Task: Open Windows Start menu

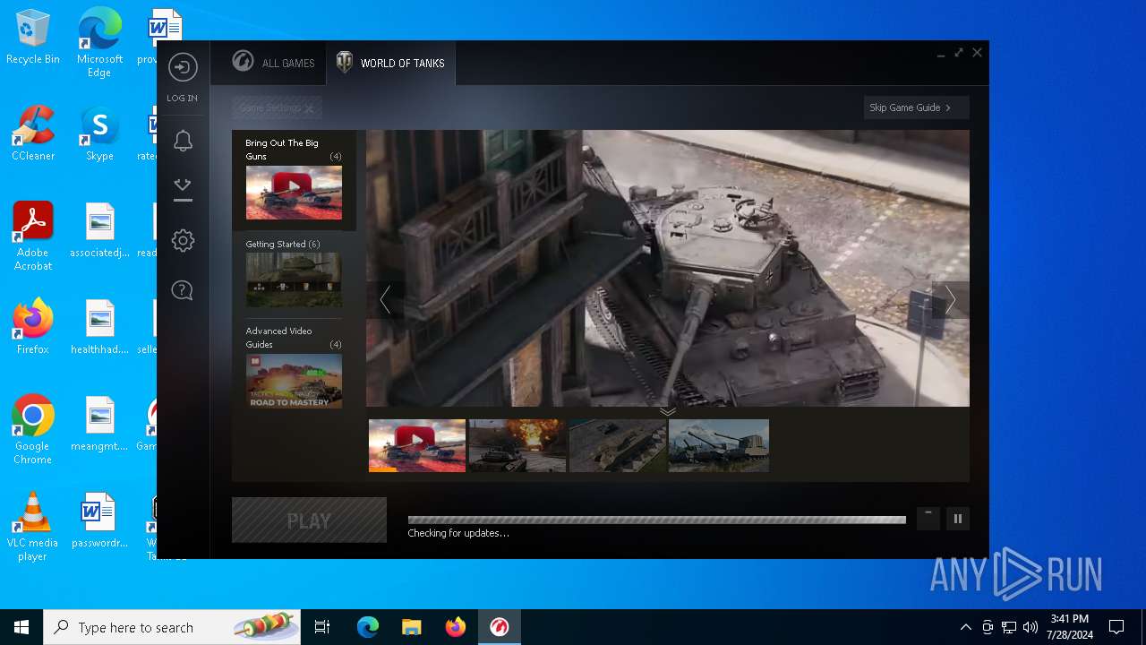Action: [21, 627]
